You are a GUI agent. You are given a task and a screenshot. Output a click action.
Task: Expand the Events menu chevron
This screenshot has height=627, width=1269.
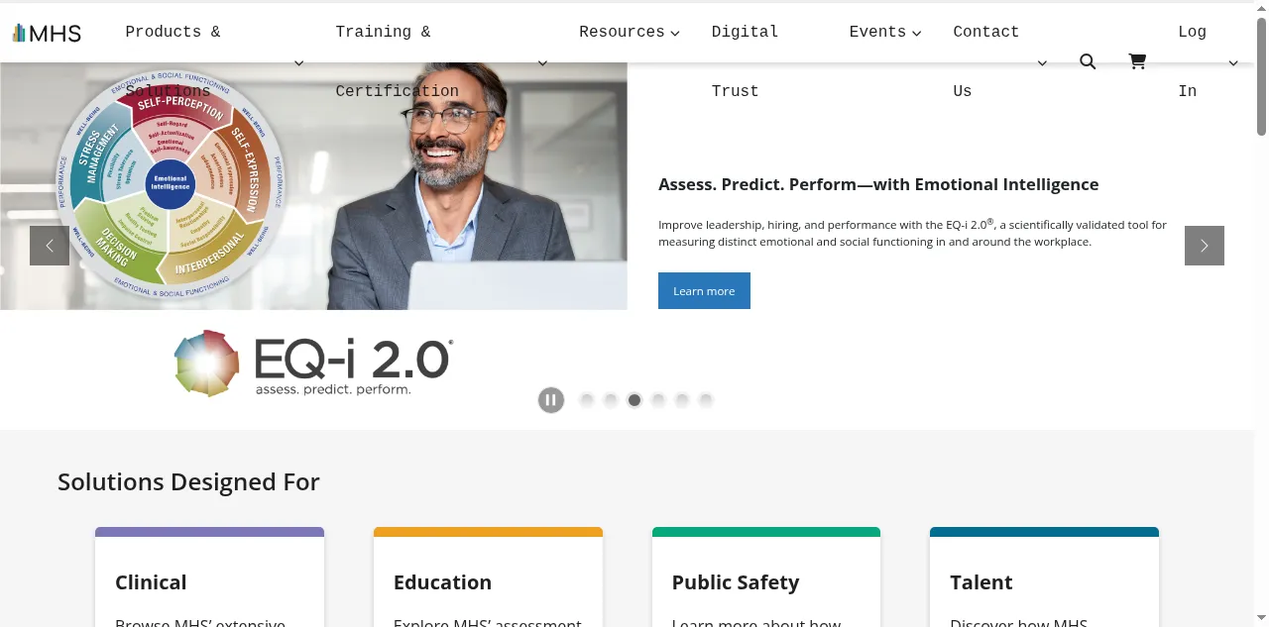point(917,33)
